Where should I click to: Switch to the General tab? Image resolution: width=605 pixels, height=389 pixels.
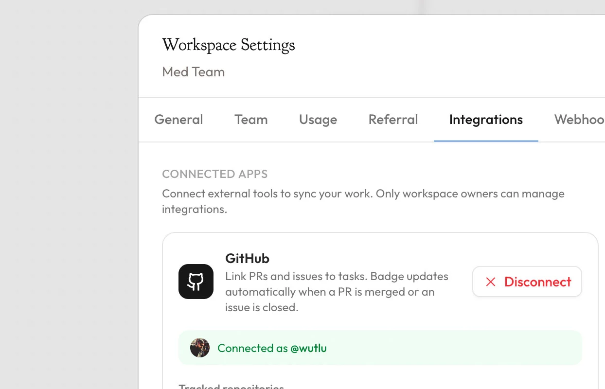pyautogui.click(x=178, y=120)
